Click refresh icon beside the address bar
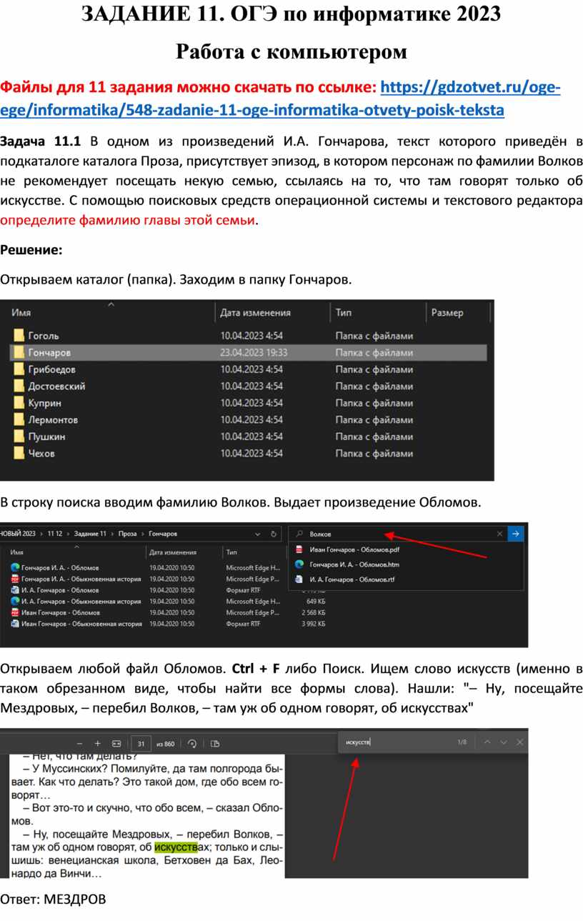The width and height of the screenshot is (583, 921). click(x=274, y=534)
